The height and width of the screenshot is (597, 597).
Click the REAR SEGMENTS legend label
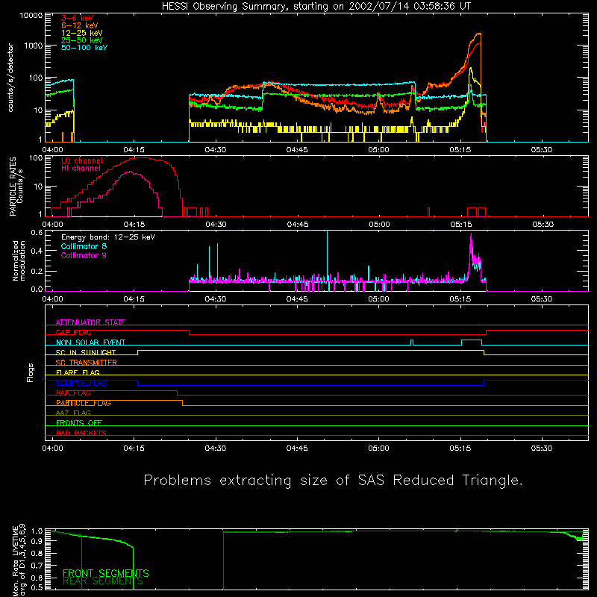point(103,581)
